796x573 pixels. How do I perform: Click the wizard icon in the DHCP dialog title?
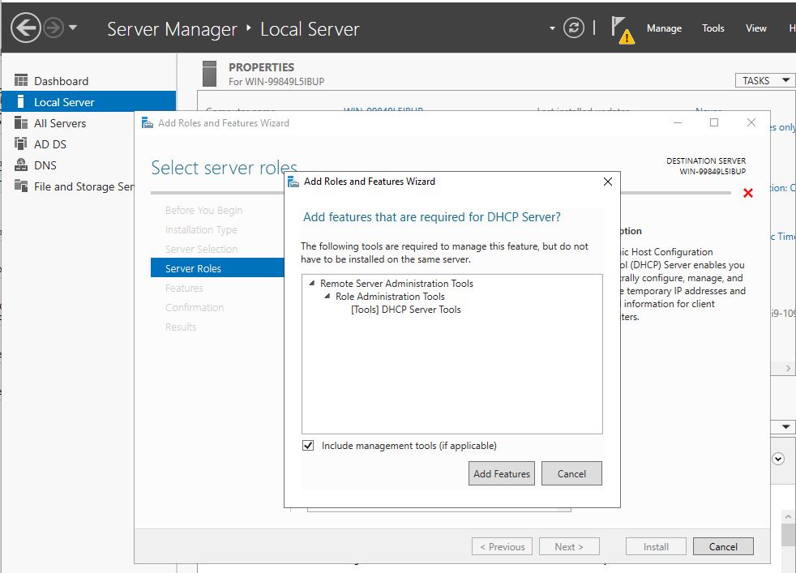[x=293, y=182]
